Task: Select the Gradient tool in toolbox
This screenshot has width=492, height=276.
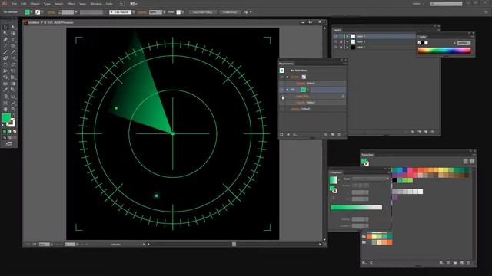Action: click(x=13, y=84)
